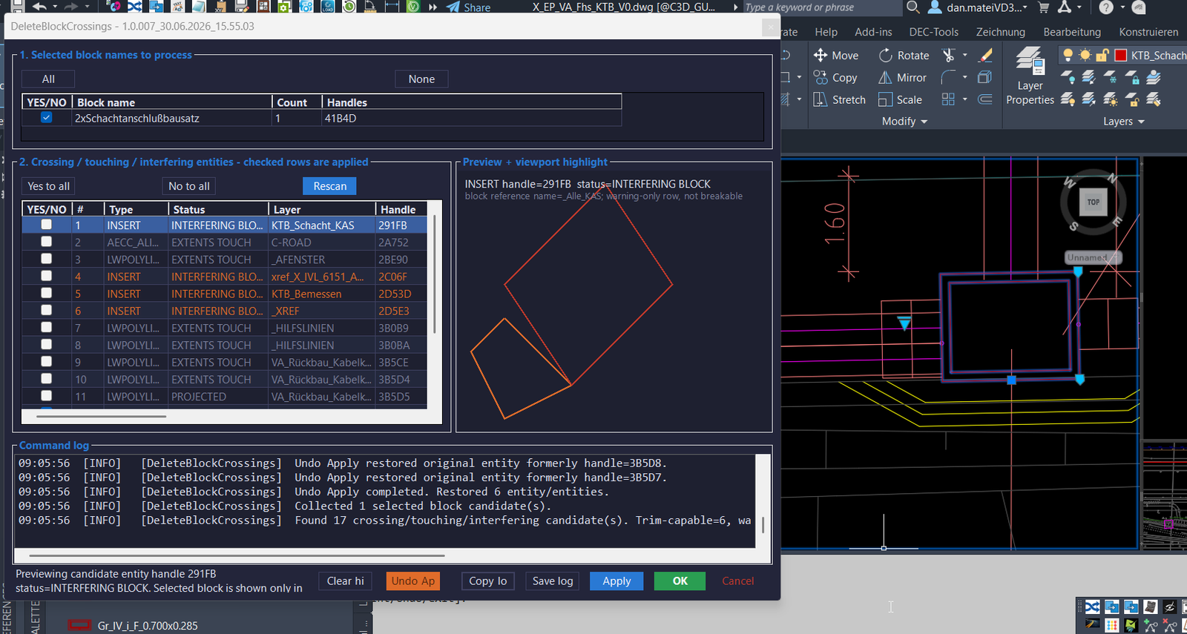The height and width of the screenshot is (634, 1187).
Task: Click the horizontal scrollbar of Command log
Action: [237, 555]
